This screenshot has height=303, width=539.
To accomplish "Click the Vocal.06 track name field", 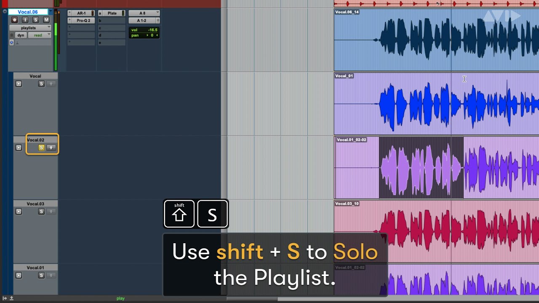I will click(x=28, y=12).
